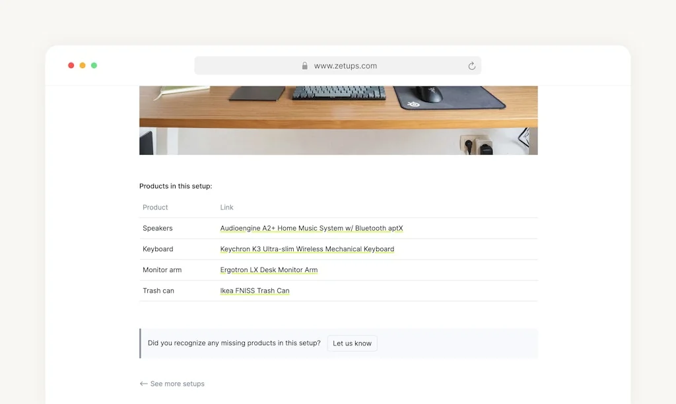Select the Link column header
Viewport: 676px width, 404px height.
coord(226,207)
